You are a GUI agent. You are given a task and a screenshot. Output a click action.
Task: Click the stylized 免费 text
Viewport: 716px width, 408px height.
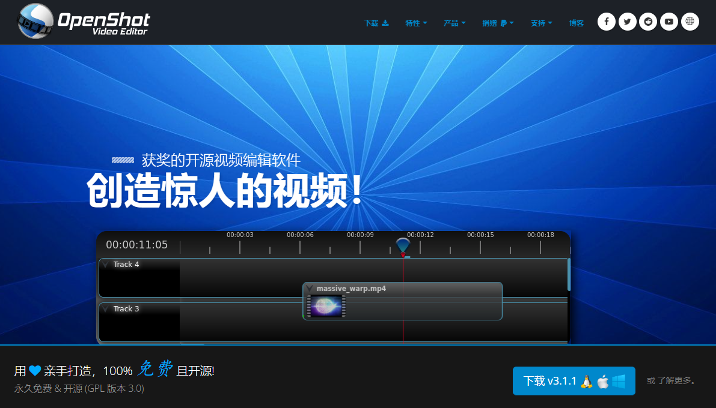pyautogui.click(x=155, y=368)
